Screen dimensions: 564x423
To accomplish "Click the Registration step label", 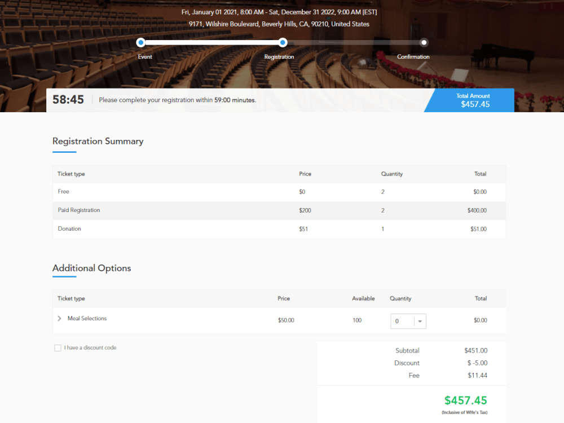I will (279, 57).
